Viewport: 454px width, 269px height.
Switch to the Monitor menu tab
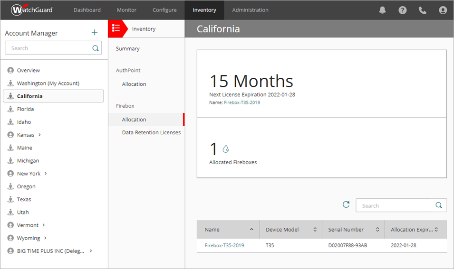[126, 10]
